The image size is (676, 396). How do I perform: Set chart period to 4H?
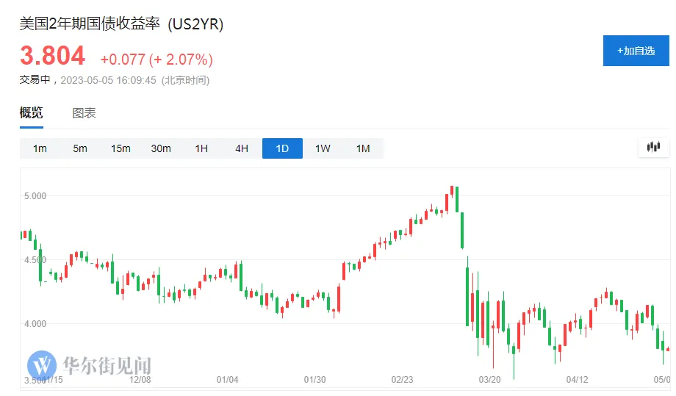click(242, 148)
